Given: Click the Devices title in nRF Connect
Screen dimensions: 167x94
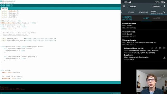Looking at the screenshot, I should tap(132, 7).
